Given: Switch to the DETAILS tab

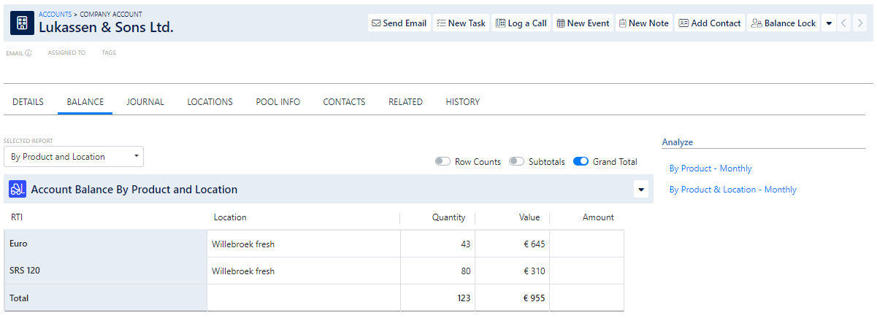Looking at the screenshot, I should click(x=28, y=102).
